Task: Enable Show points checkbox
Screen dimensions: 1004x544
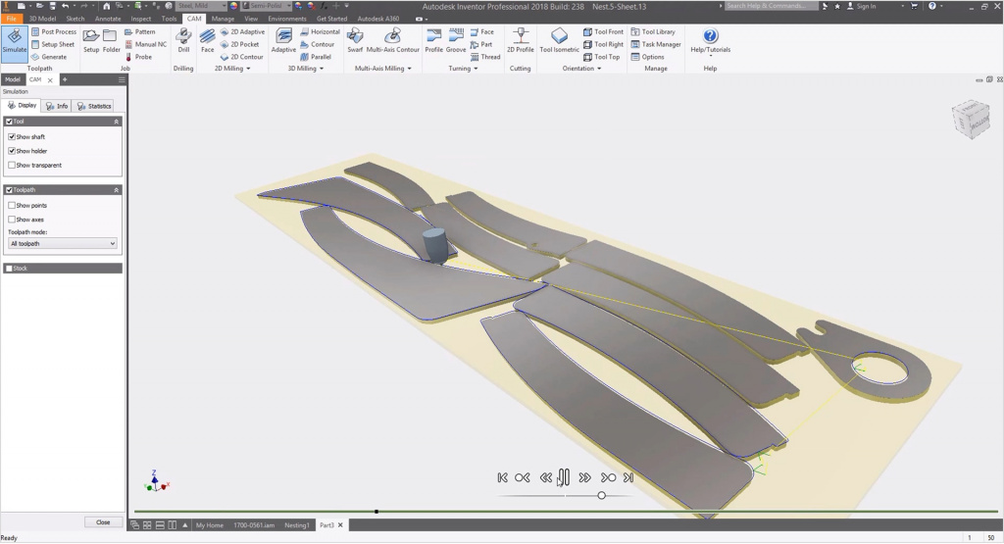Action: click(12, 206)
